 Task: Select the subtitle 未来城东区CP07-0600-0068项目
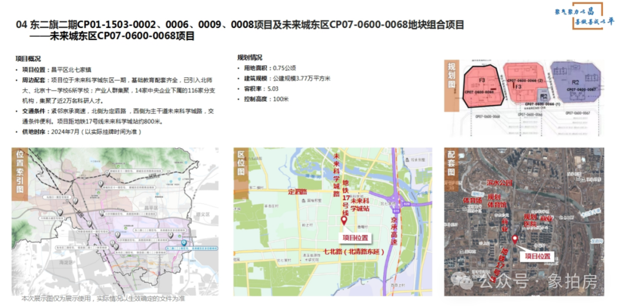click(122, 37)
